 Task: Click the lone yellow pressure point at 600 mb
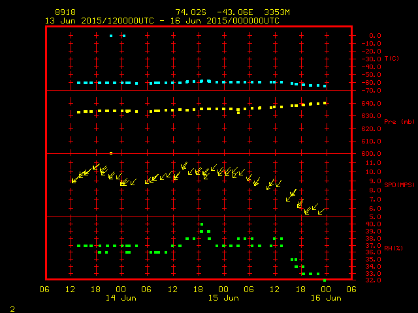[111, 153]
